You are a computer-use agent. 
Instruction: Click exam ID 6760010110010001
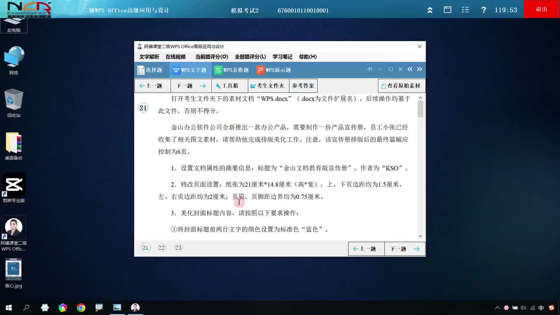click(303, 10)
